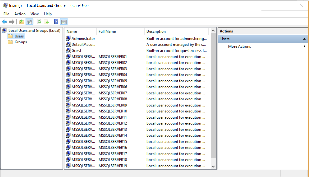Open the View menu

point(35,14)
